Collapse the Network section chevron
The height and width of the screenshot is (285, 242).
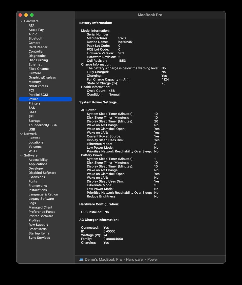click(x=21, y=134)
